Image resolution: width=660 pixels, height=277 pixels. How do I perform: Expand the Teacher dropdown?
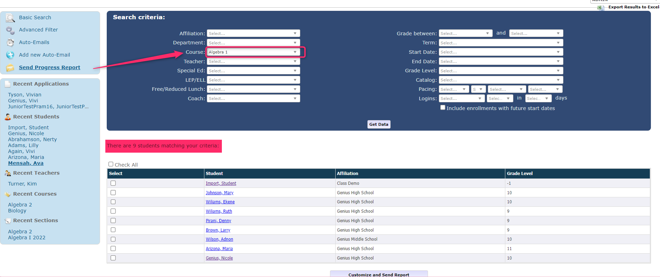253,61
